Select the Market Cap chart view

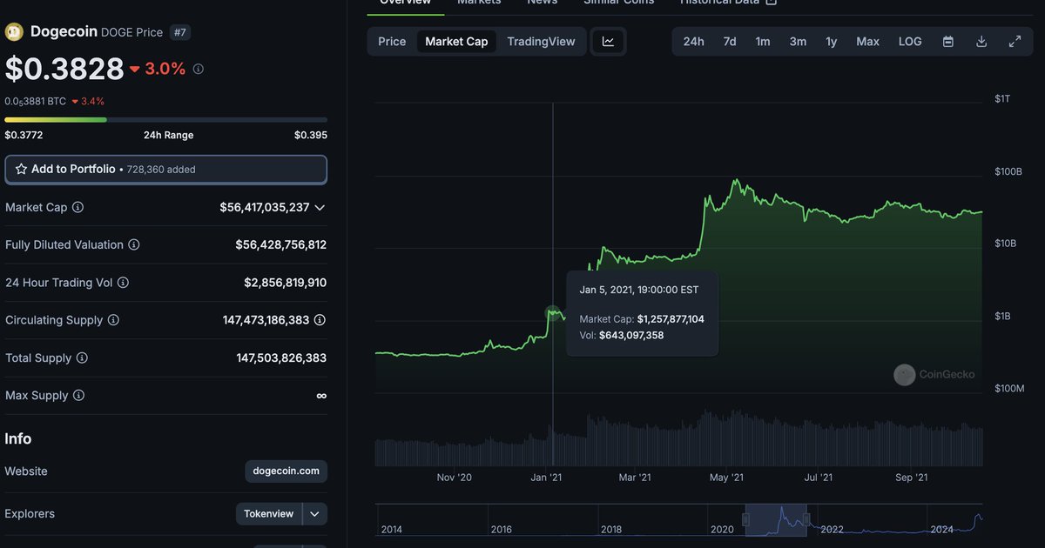click(456, 42)
